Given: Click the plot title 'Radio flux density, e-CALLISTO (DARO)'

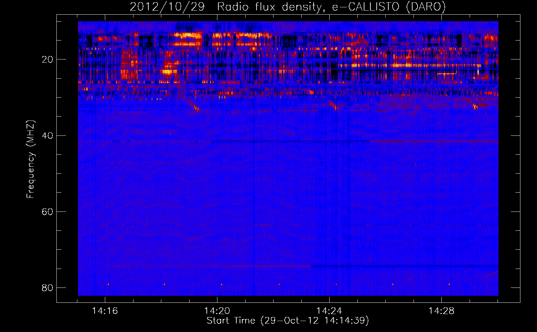Looking at the screenshot, I should pyautogui.click(x=331, y=7).
